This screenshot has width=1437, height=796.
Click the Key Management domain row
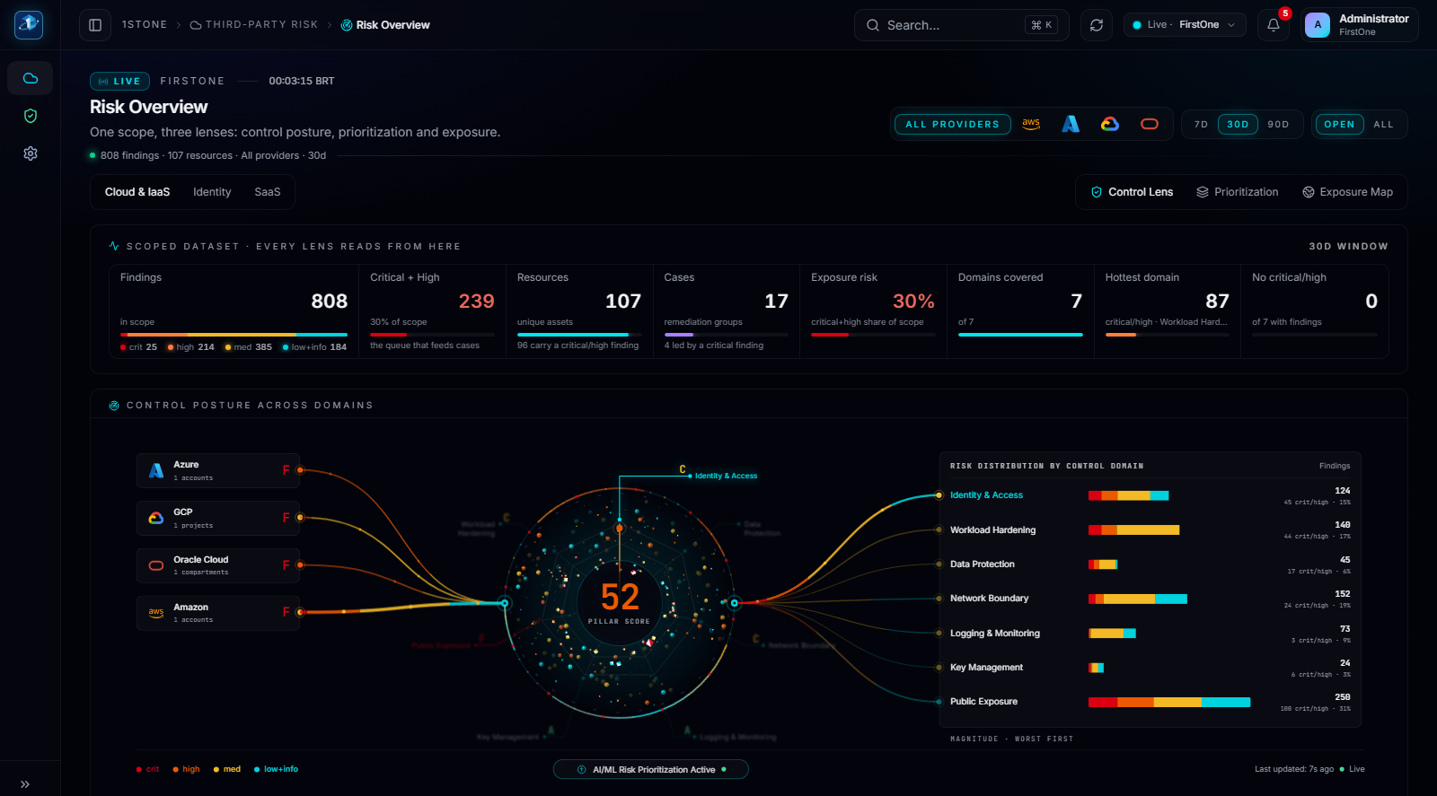(1150, 669)
